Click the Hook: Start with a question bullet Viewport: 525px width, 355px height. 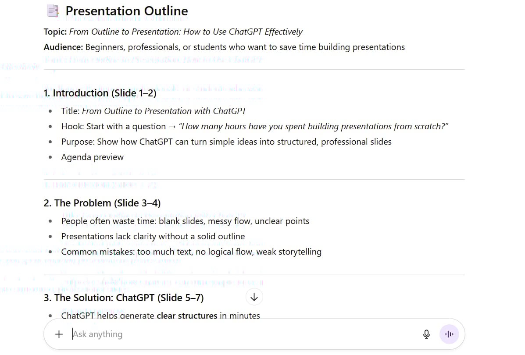tap(254, 127)
